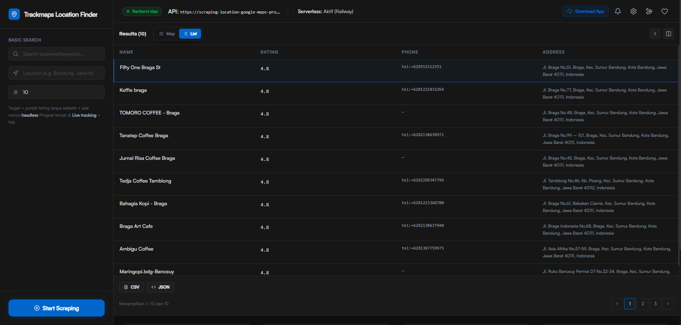Click the Serverless: Aktif (Railway) status
This screenshot has height=325, width=681.
(326, 11)
